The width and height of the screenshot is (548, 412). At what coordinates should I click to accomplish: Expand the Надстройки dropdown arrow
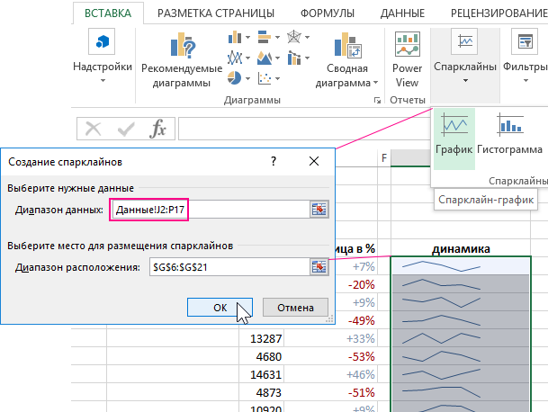pos(103,81)
